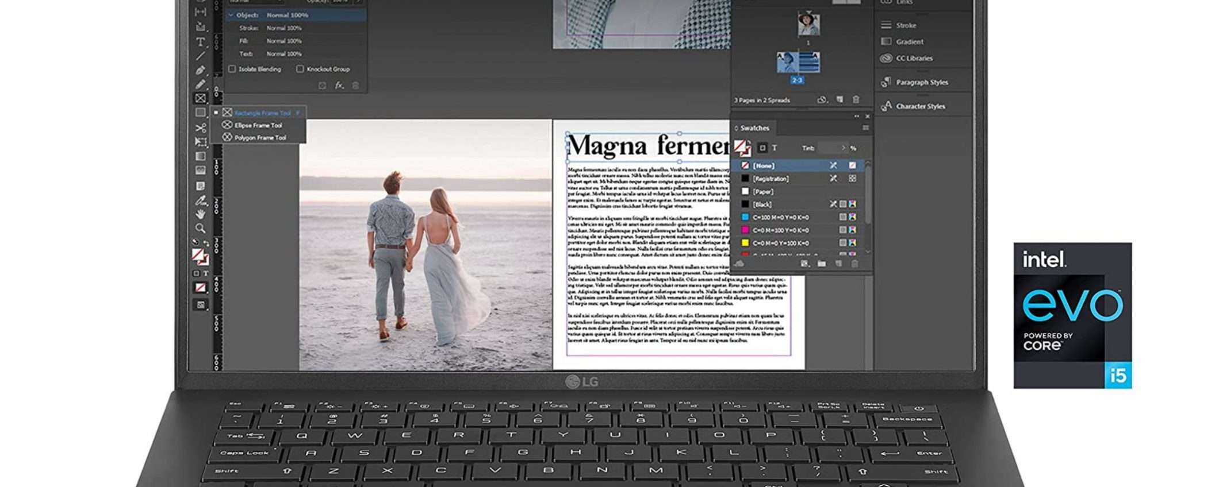Collapse the Object effects row
The image size is (1219, 487).
231,16
